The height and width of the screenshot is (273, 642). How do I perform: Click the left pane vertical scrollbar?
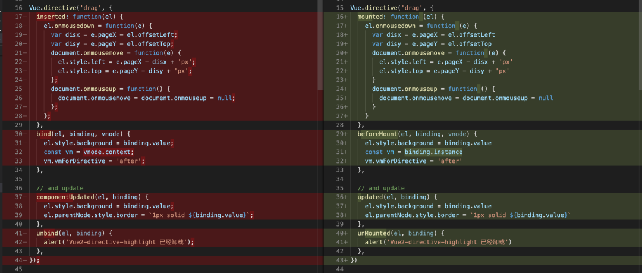(x=320, y=45)
